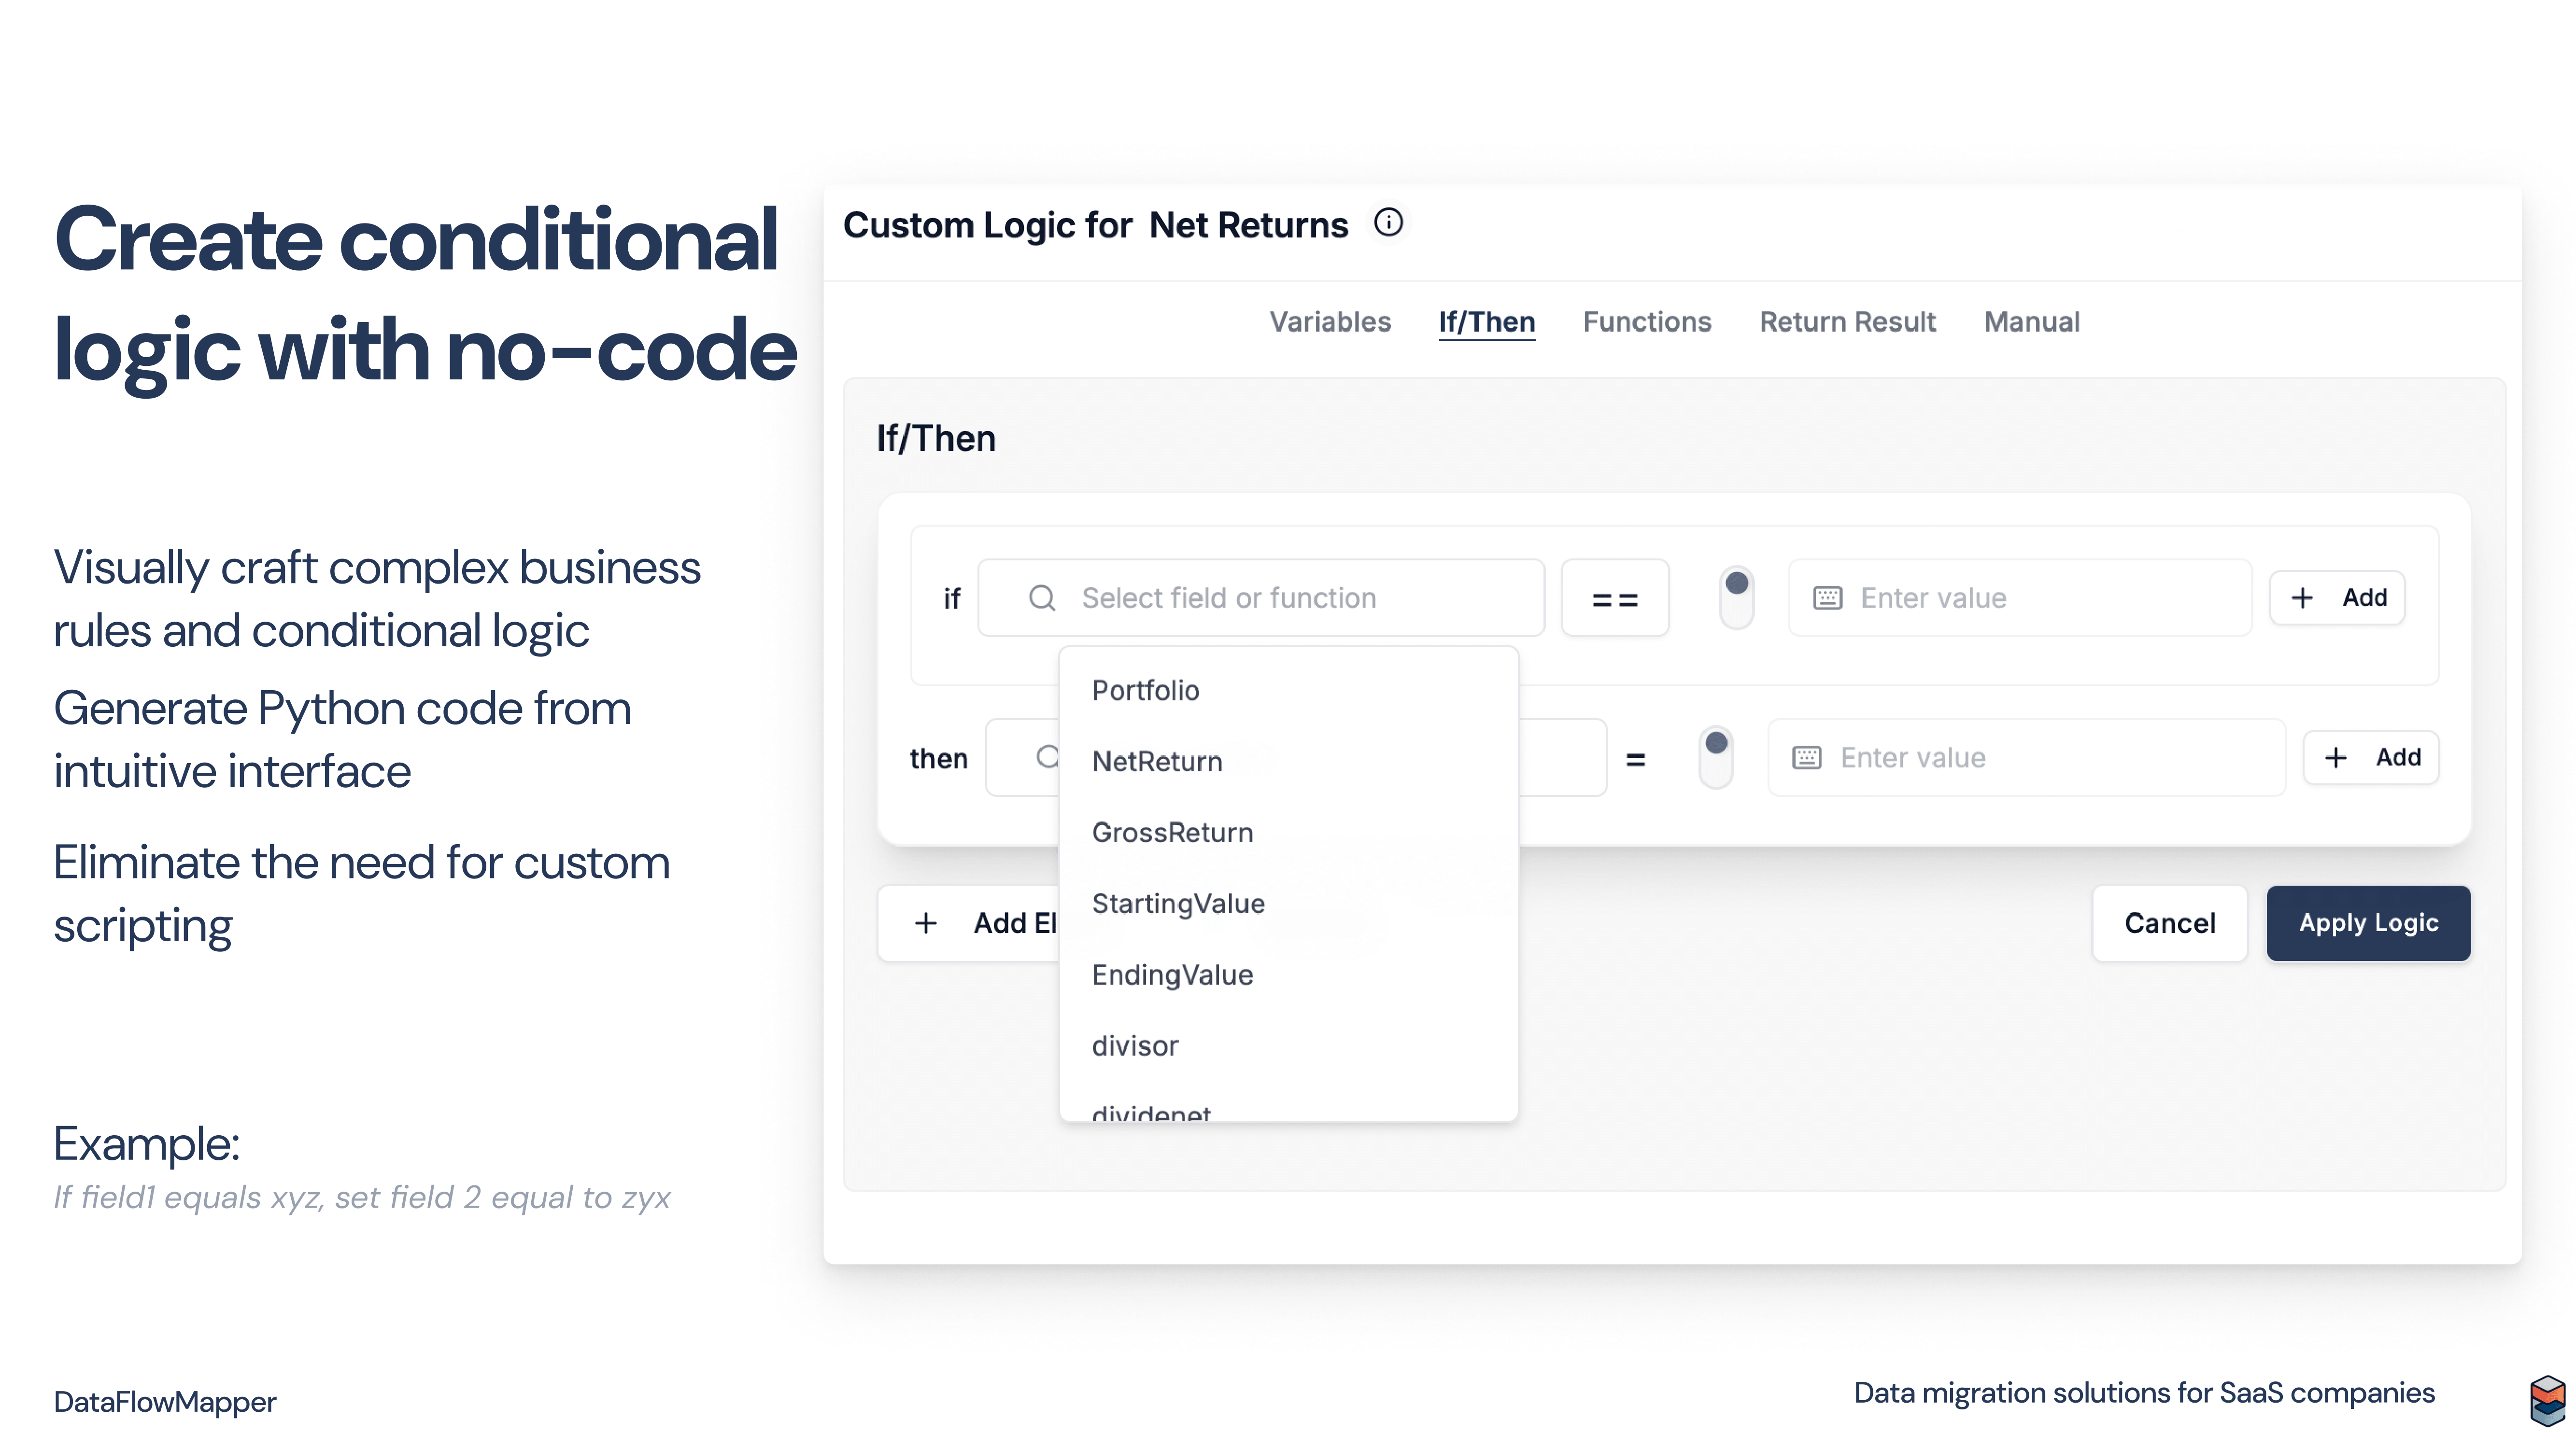Click the plus icon on the then-row Add button
The width and height of the screenshot is (2576, 1448).
pyautogui.click(x=2336, y=757)
